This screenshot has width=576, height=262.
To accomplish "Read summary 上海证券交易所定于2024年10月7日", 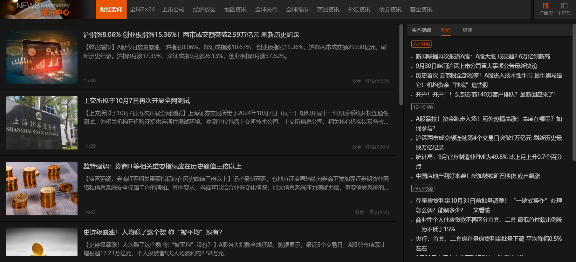I will point(236,117).
